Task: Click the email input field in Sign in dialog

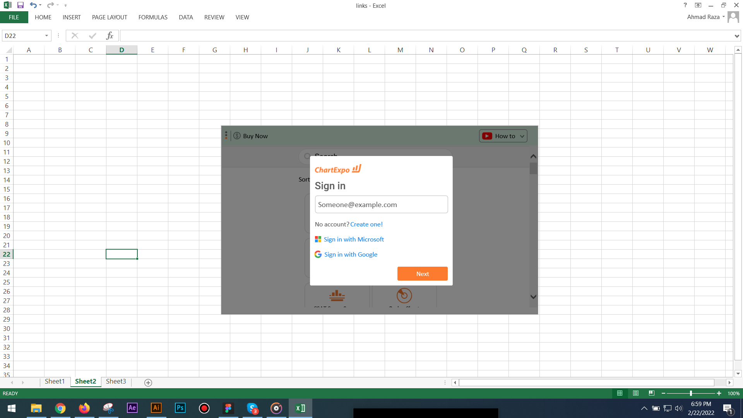Action: 381,204
